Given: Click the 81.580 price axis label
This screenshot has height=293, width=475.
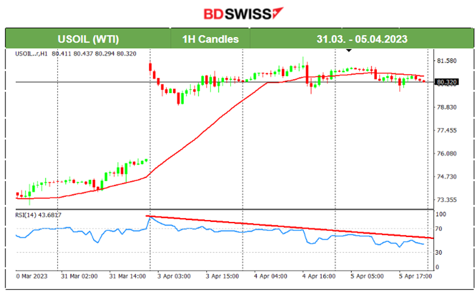Looking at the screenshot, I should coord(446,61).
